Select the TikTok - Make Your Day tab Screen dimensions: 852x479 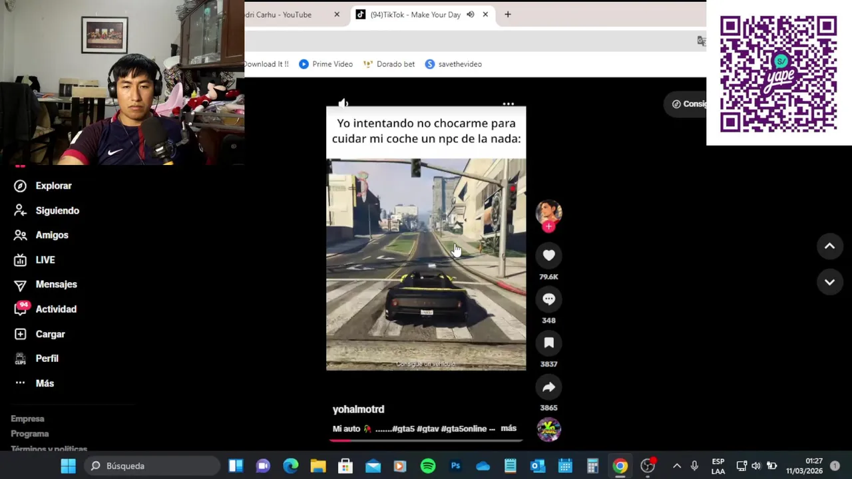[x=415, y=15]
